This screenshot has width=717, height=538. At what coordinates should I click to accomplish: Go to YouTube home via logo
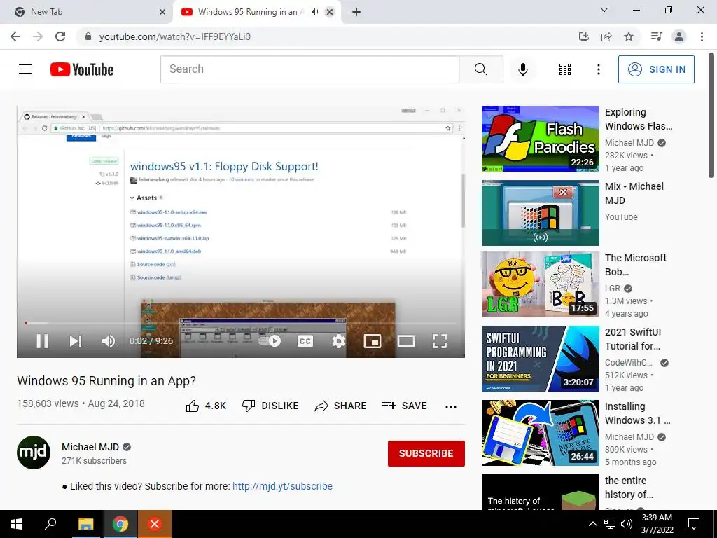pyautogui.click(x=82, y=69)
